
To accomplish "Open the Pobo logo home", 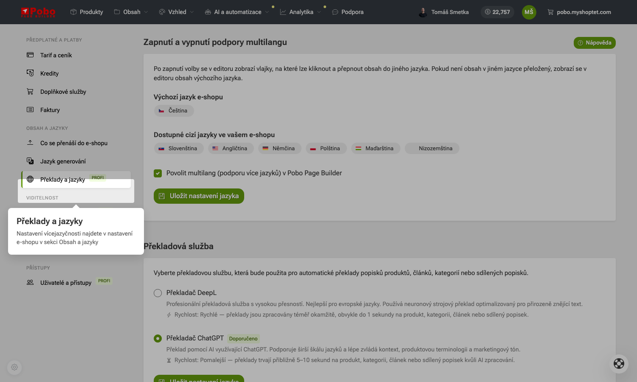I will pyautogui.click(x=38, y=12).
